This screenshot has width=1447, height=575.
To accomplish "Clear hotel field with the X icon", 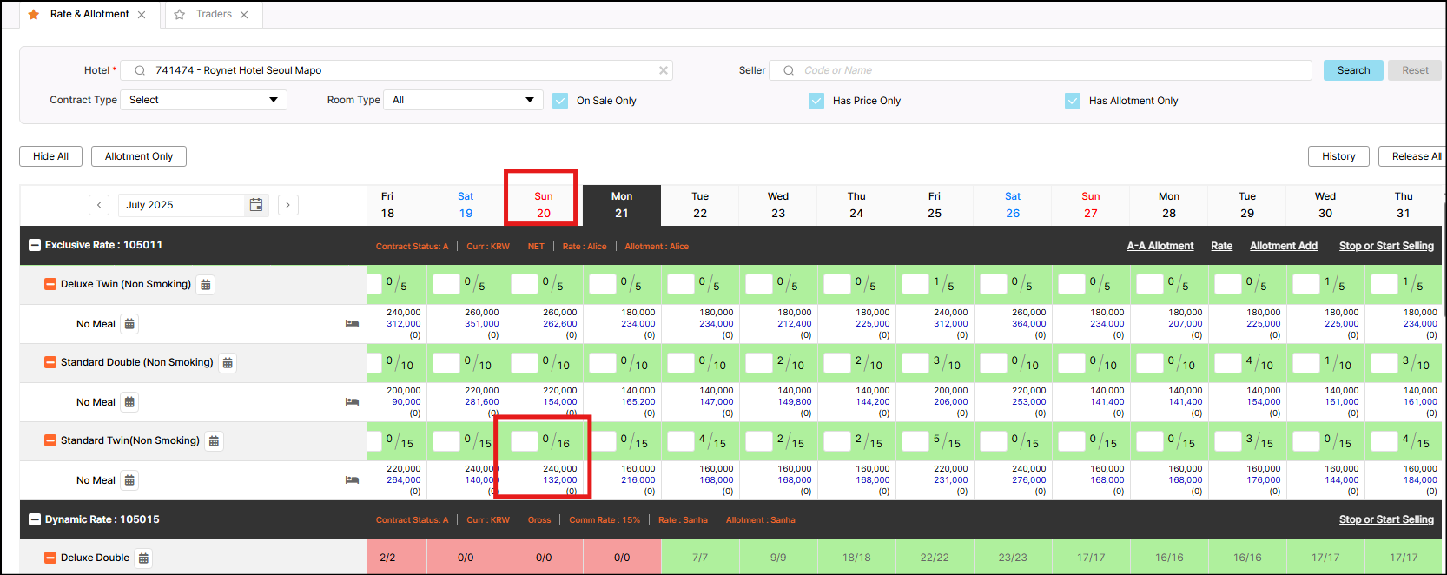I will point(664,70).
